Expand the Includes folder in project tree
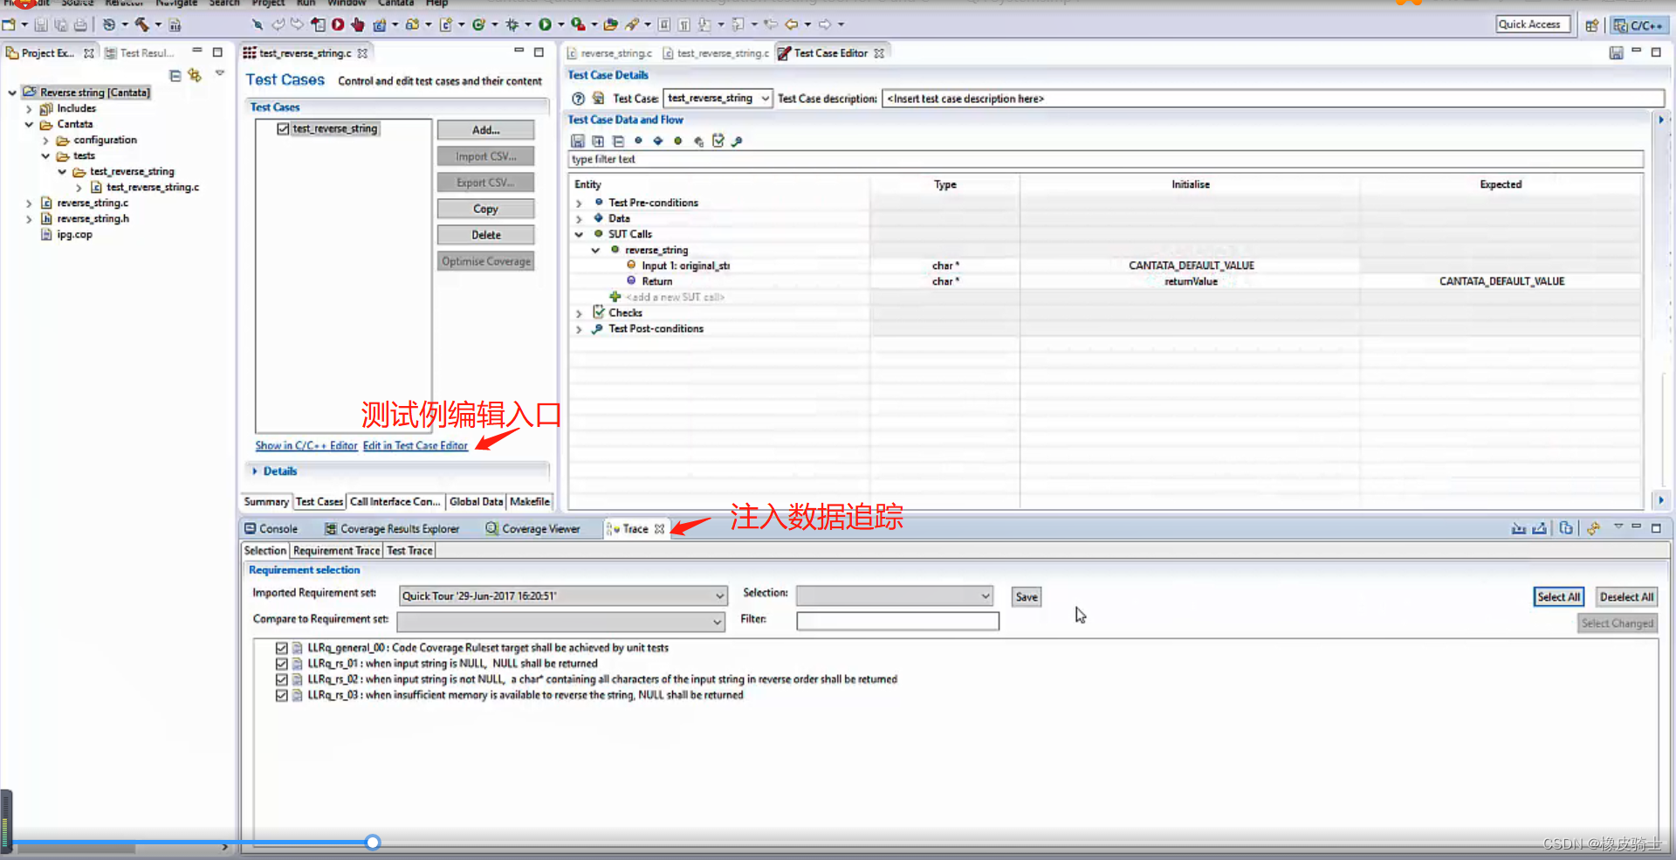The image size is (1676, 860). click(29, 109)
